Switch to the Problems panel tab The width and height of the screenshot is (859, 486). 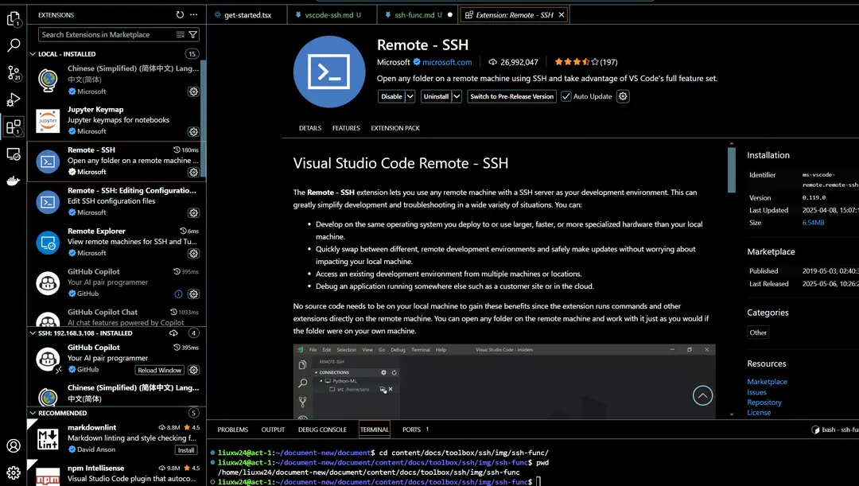point(233,430)
